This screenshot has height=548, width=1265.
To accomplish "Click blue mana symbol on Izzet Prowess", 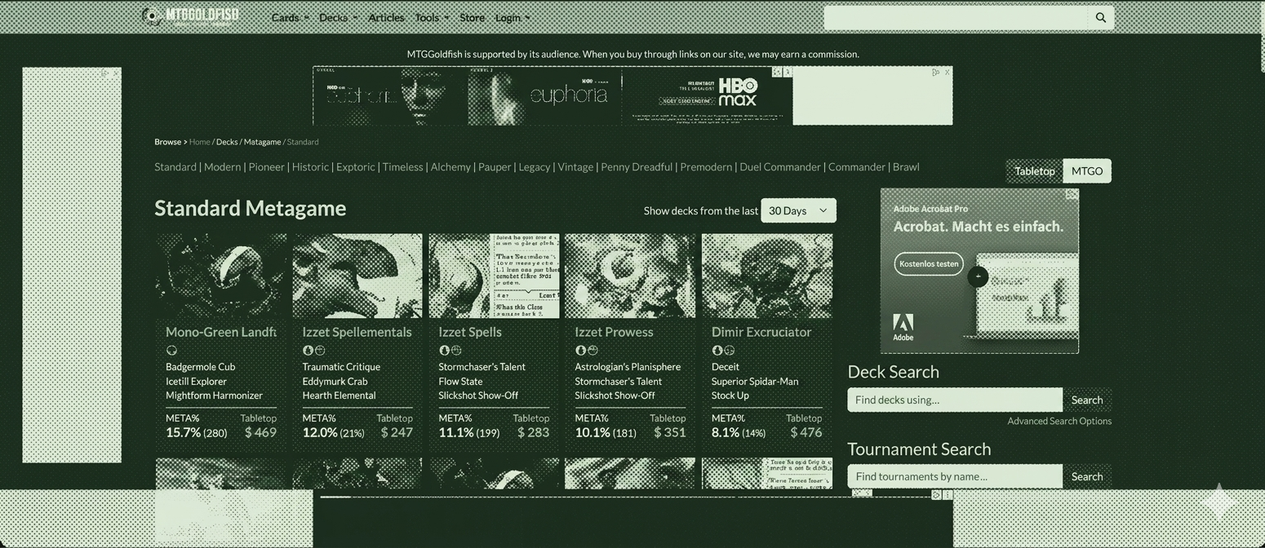I will [x=580, y=350].
